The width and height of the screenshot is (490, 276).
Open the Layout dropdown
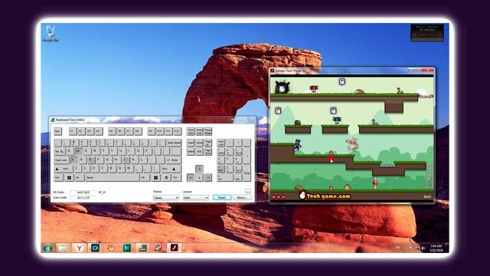(x=196, y=198)
